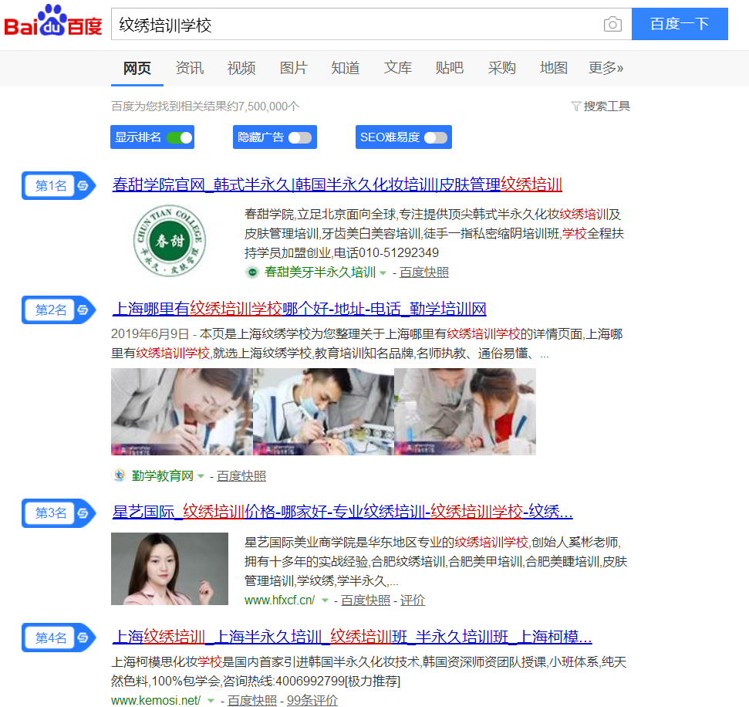
Task: Click the www.hfxcf.cn URL
Action: tap(279, 600)
